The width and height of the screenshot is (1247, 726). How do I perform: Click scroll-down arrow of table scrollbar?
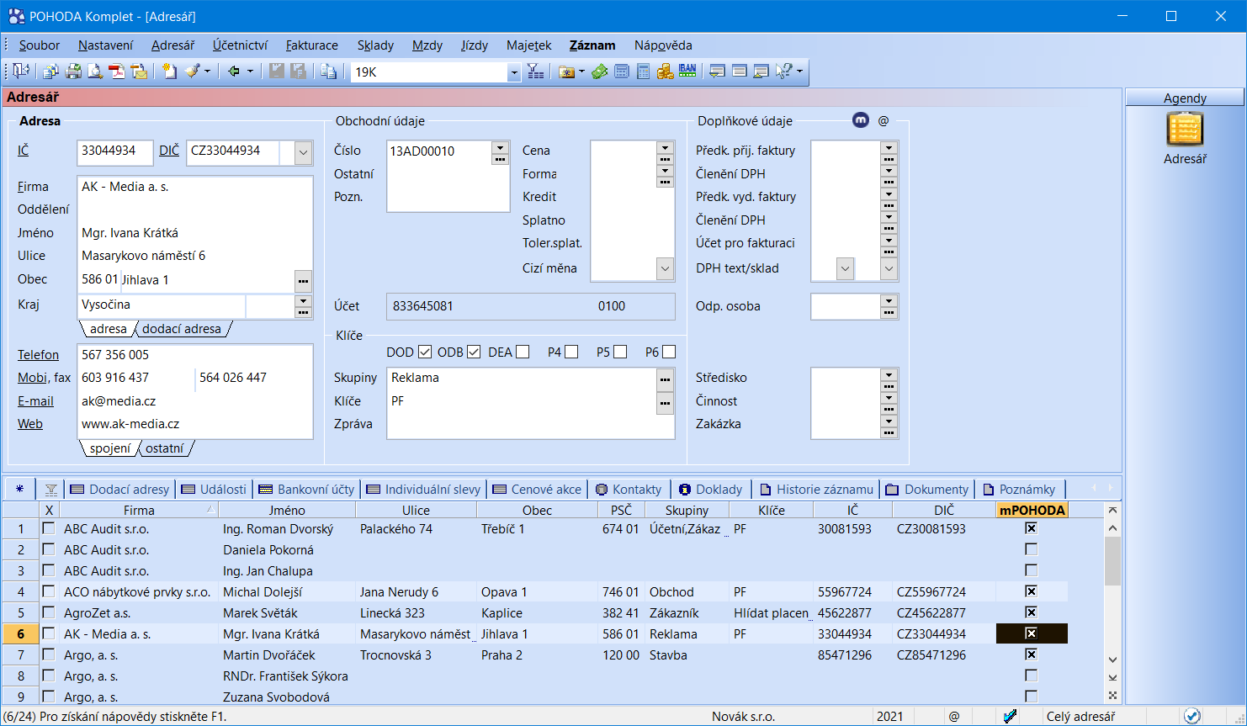[x=1112, y=660]
